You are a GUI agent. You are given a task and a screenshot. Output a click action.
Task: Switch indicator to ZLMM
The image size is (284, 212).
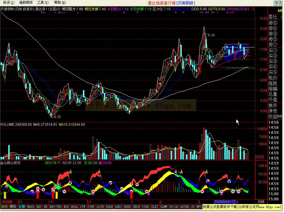pyautogui.click(x=164, y=207)
